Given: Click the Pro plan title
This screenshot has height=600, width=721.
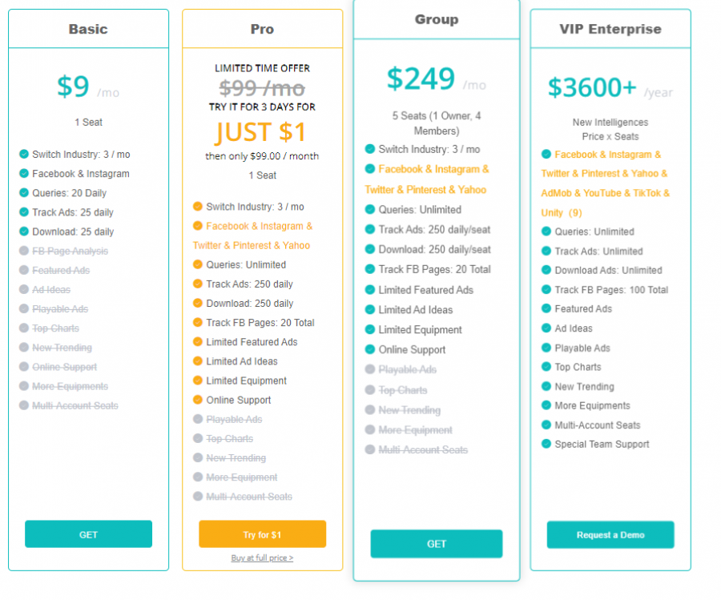Looking at the screenshot, I should click(262, 29).
